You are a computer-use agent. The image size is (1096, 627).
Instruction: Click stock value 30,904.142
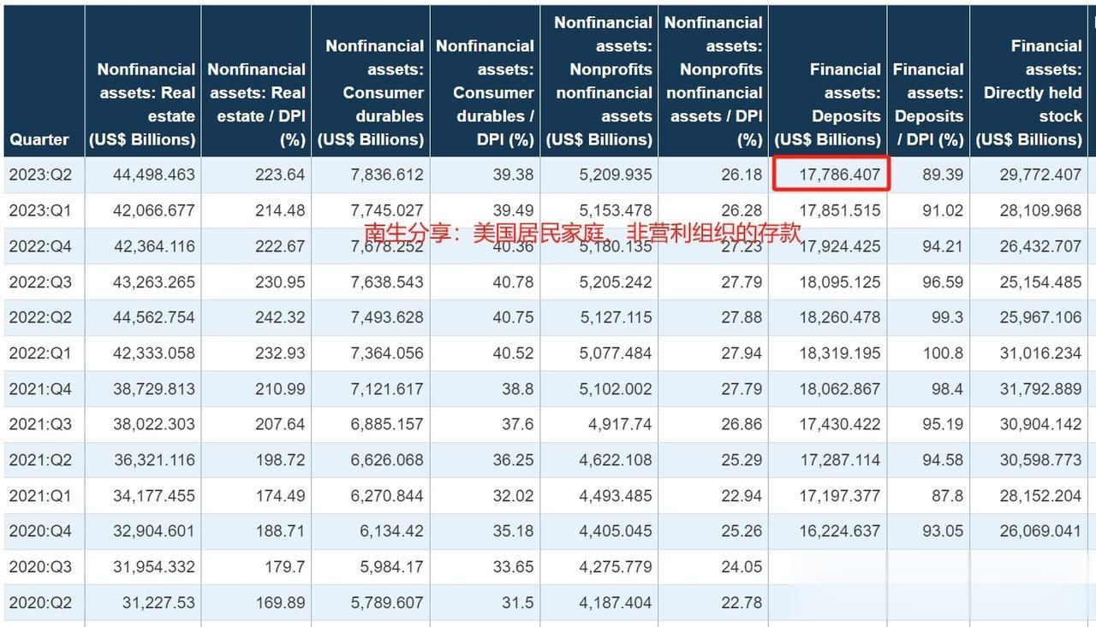[x=1040, y=424]
